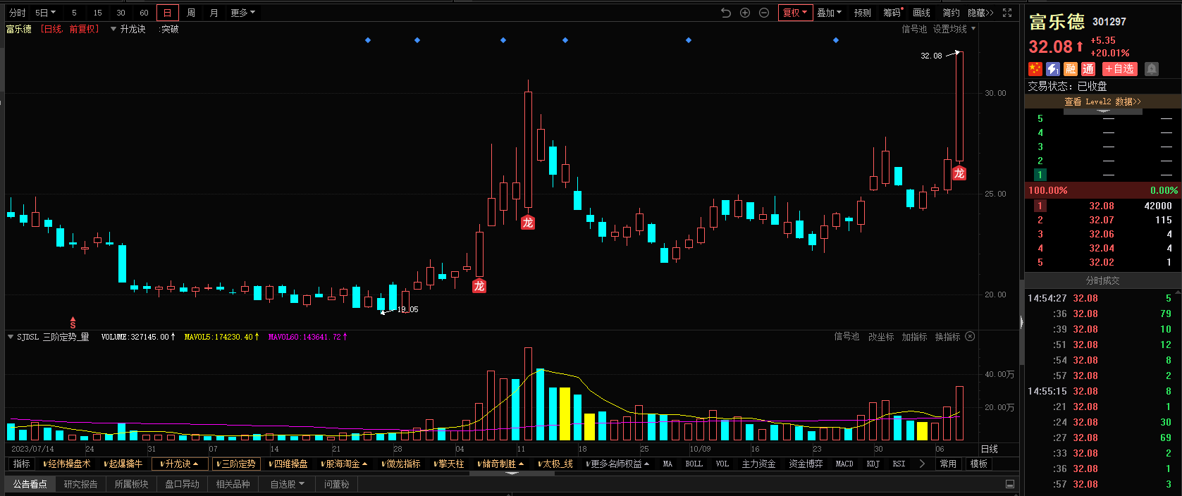
Task: Open 查看 Level2 数据 link
Action: pos(1102,101)
